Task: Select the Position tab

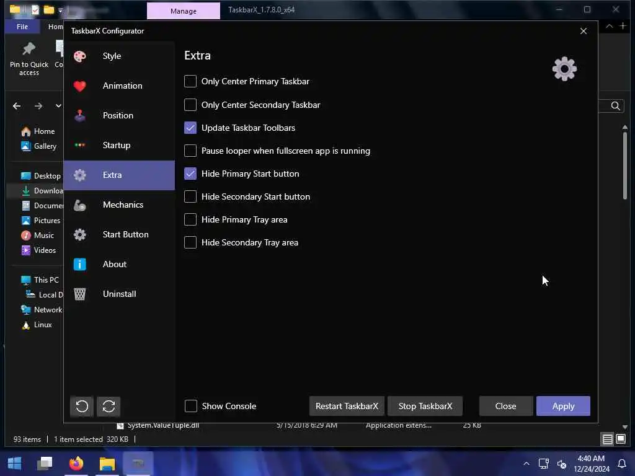Action: (119, 116)
